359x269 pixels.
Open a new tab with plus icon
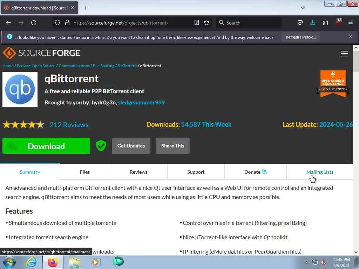[86, 8]
